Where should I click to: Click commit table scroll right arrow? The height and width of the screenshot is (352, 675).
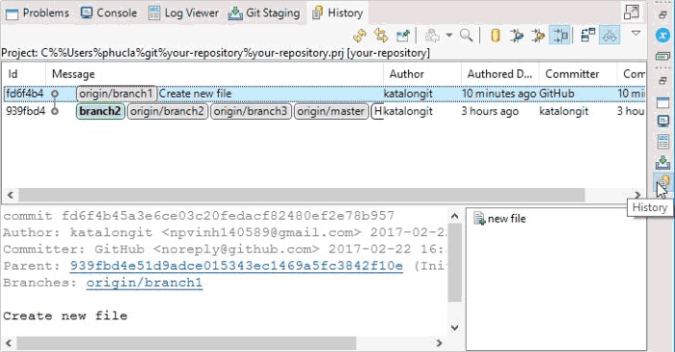point(637,195)
